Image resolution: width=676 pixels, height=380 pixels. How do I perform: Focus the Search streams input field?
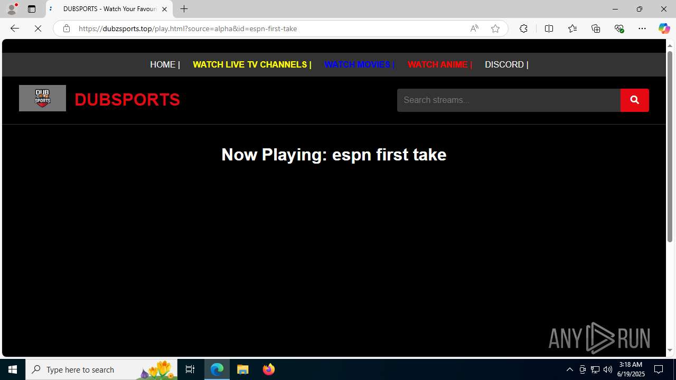coord(509,100)
